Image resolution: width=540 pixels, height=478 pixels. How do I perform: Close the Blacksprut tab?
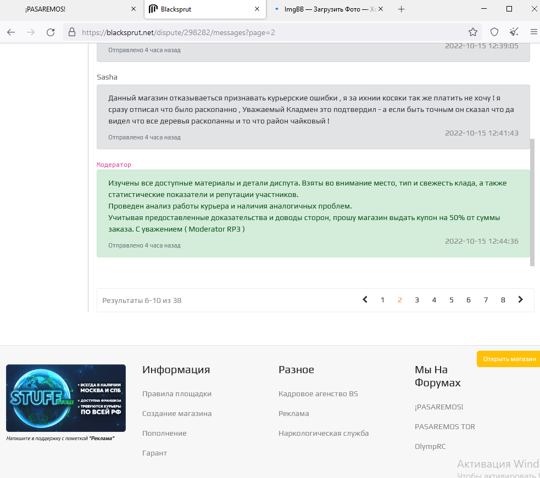[257, 9]
